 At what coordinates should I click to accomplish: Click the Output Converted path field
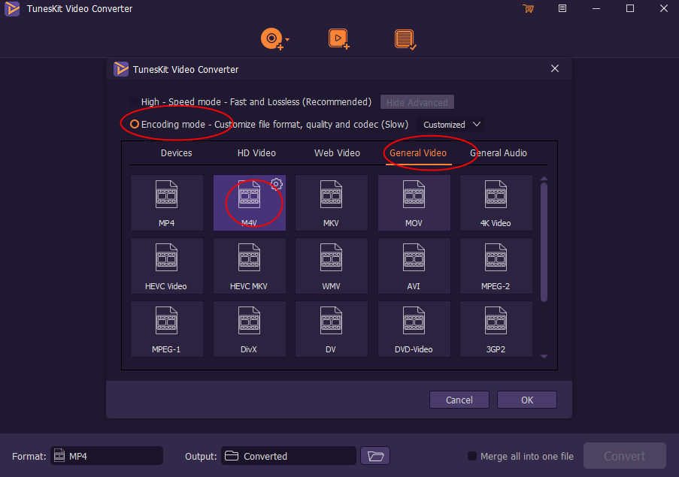289,456
